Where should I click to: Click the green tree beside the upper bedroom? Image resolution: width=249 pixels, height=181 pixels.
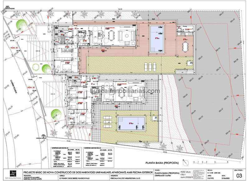coord(46,68)
